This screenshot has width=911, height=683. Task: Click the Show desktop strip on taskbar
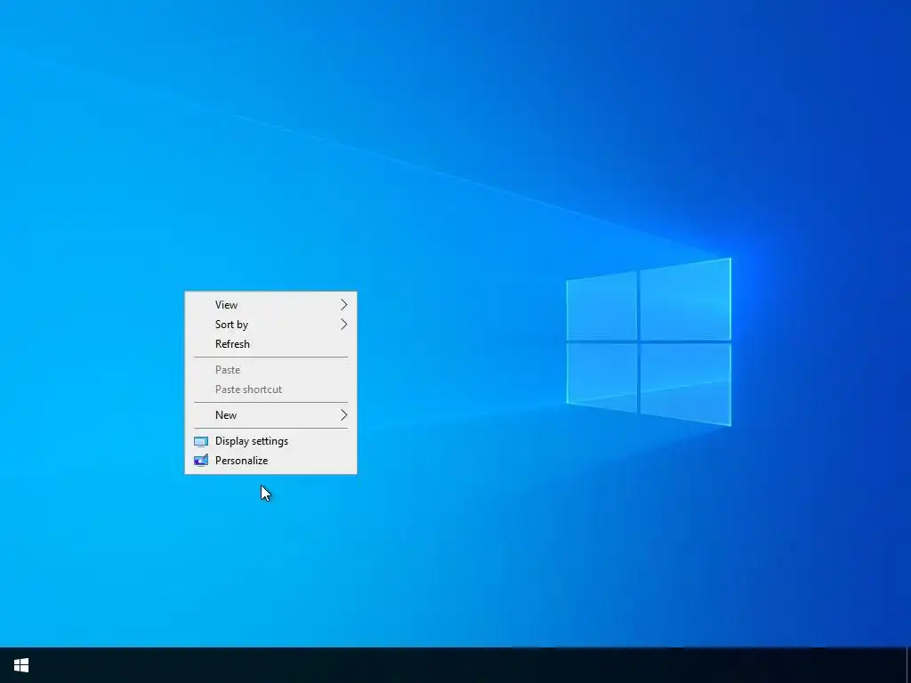click(x=908, y=665)
